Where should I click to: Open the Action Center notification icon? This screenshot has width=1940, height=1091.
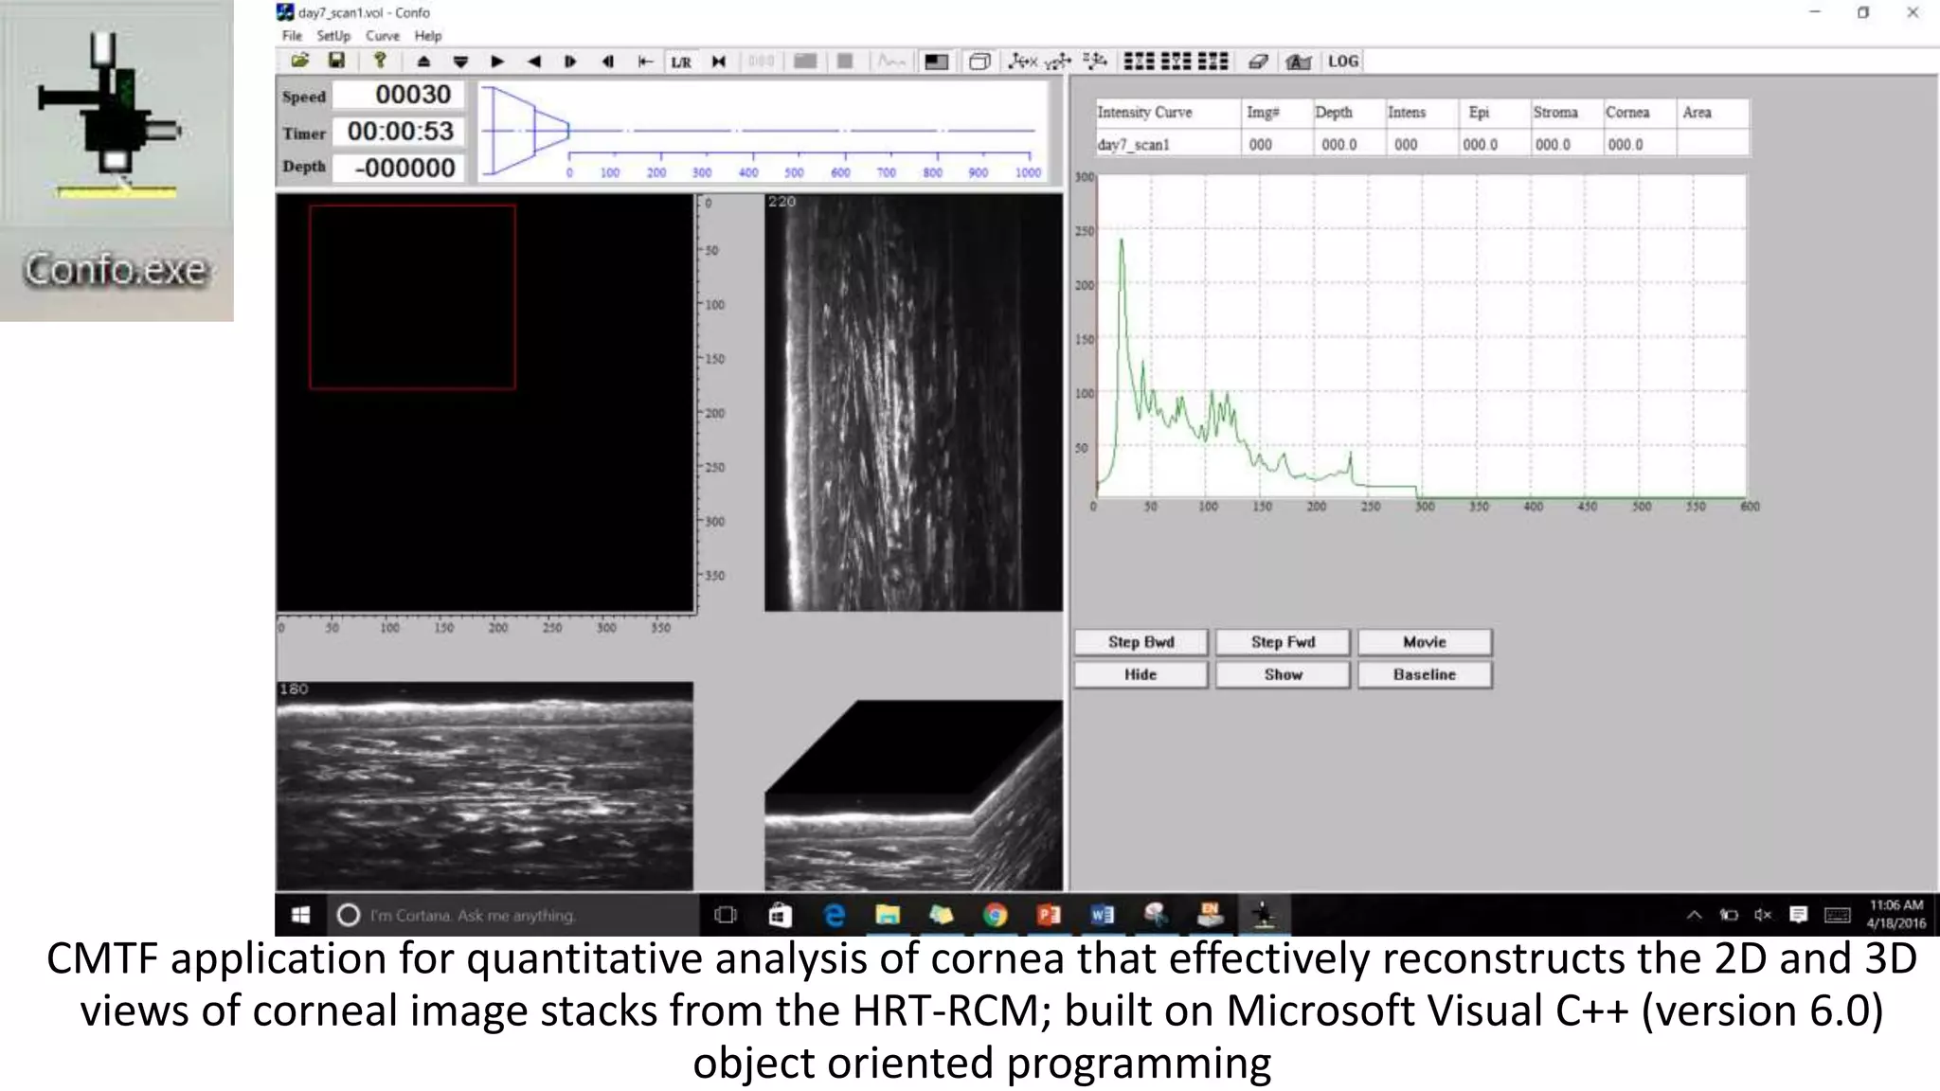pos(1798,915)
